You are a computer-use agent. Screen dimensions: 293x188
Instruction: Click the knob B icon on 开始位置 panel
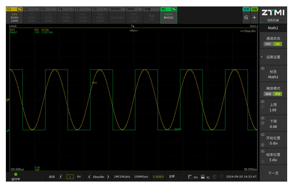(263, 145)
